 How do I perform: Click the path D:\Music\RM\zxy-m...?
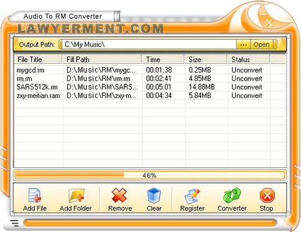click(x=101, y=96)
